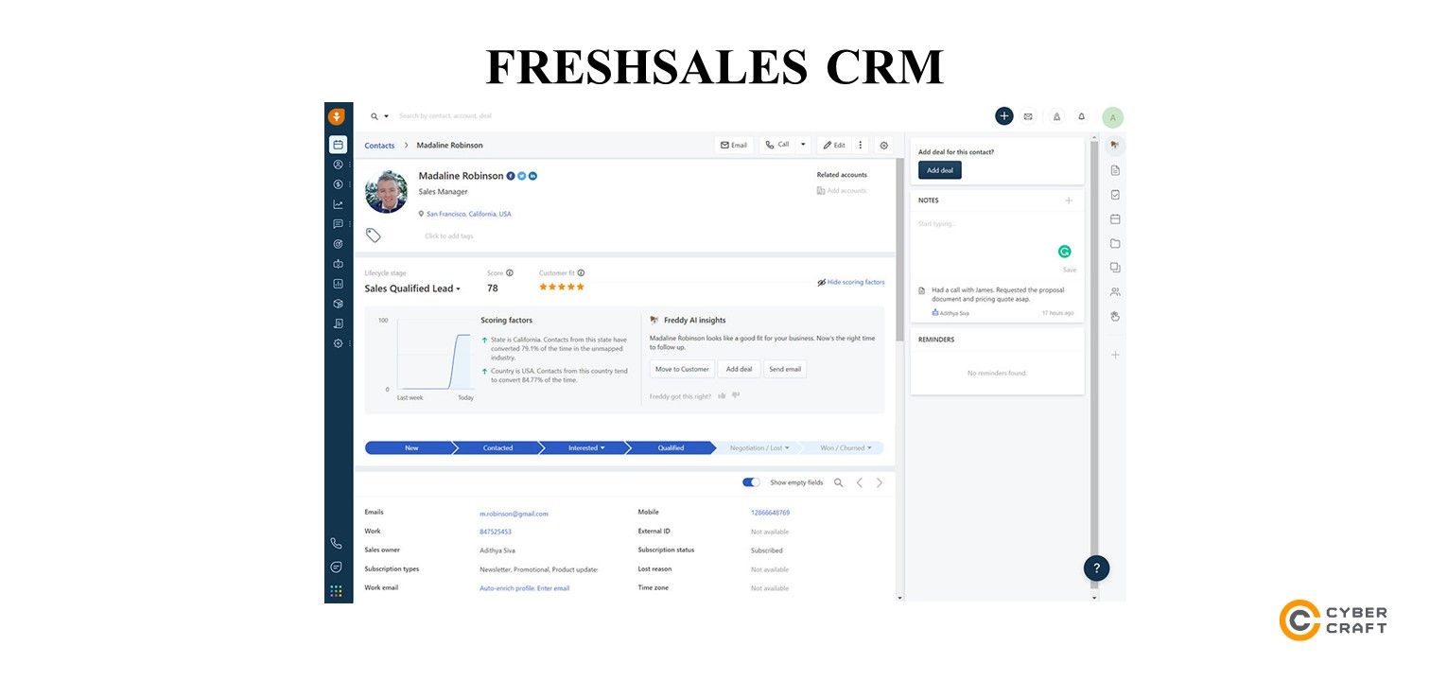Click the dark blue plus quick-add button
1430x681 pixels.
(x=1003, y=116)
